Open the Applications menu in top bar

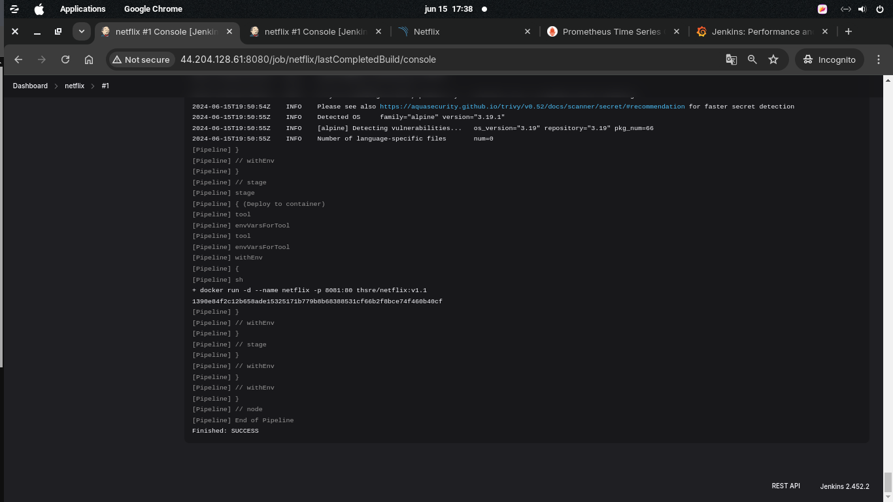[82, 9]
